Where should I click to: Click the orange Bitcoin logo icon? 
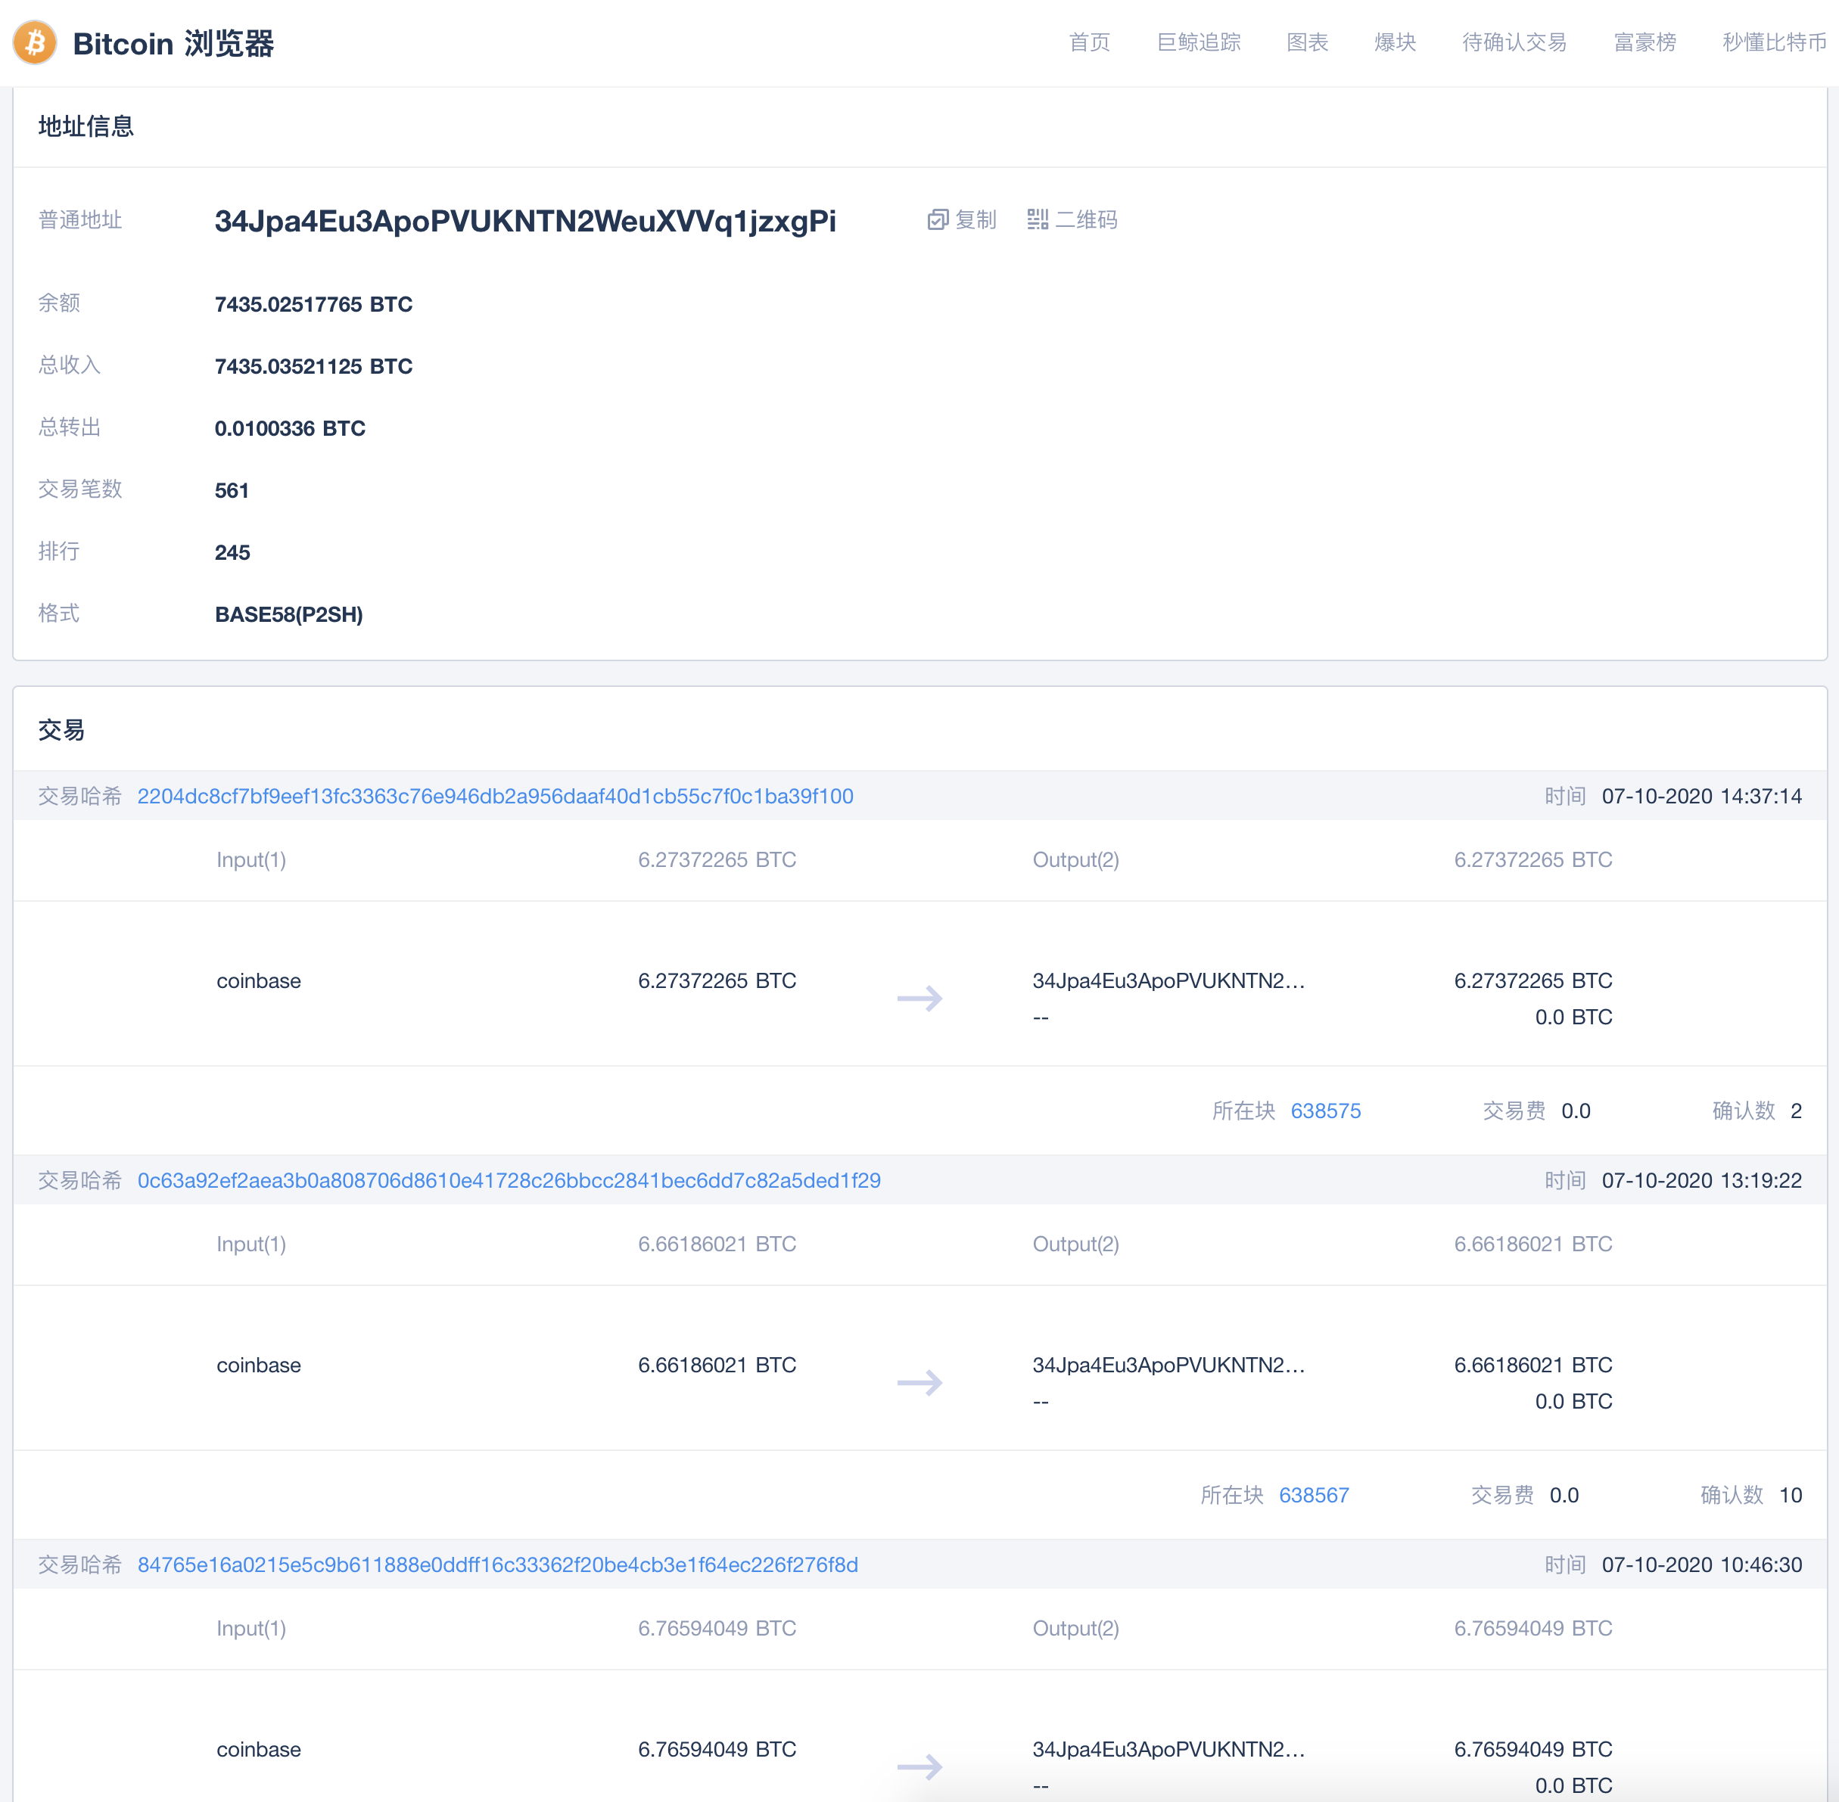[x=35, y=42]
